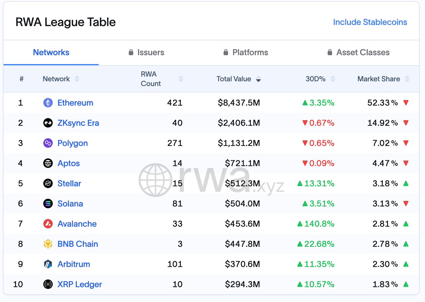Click the Stellar logo icon
Image resolution: width=425 pixels, height=302 pixels.
(48, 183)
